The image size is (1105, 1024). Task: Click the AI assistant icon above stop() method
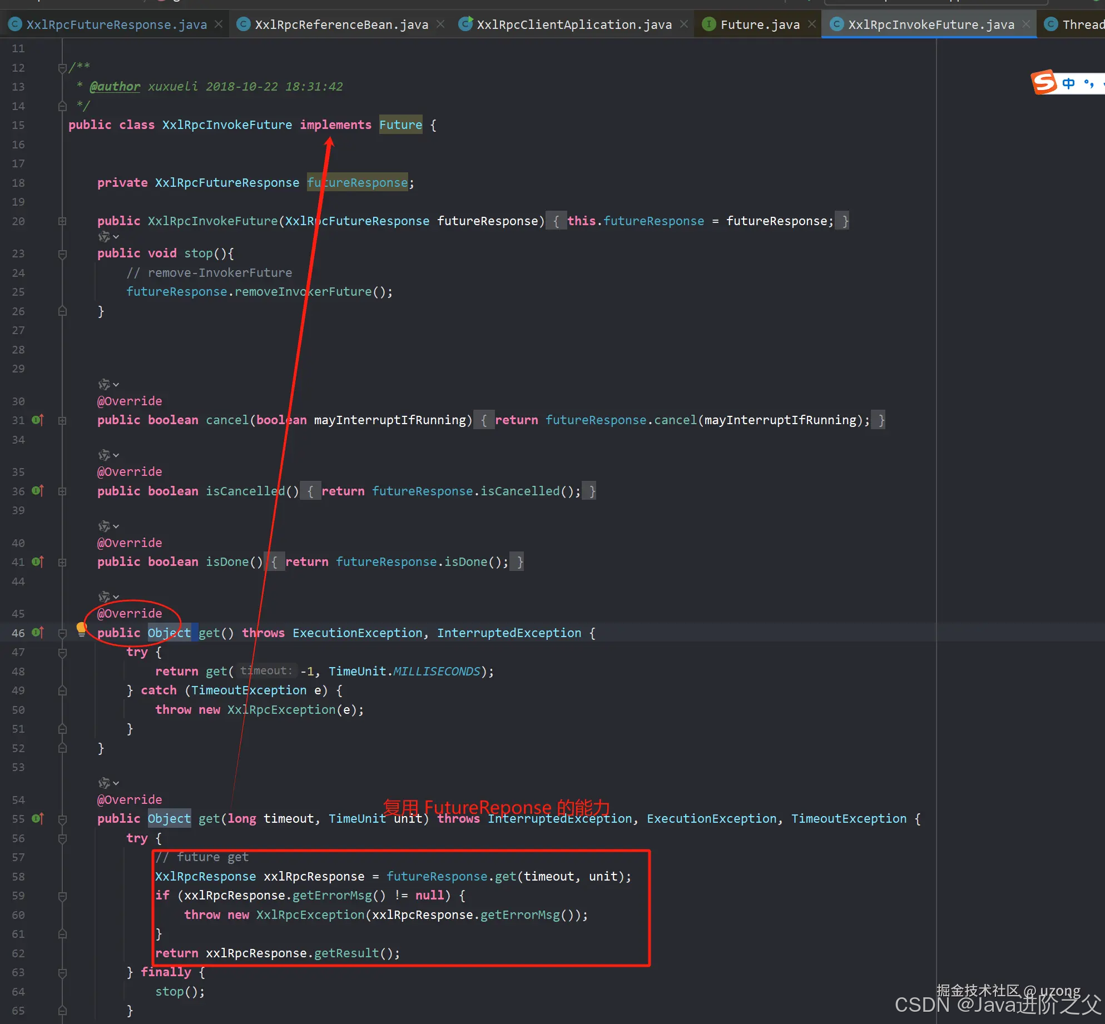[x=104, y=237]
